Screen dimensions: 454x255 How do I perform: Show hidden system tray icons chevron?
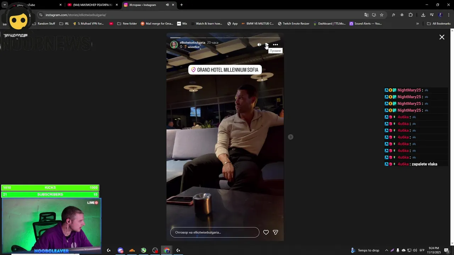pos(387,250)
